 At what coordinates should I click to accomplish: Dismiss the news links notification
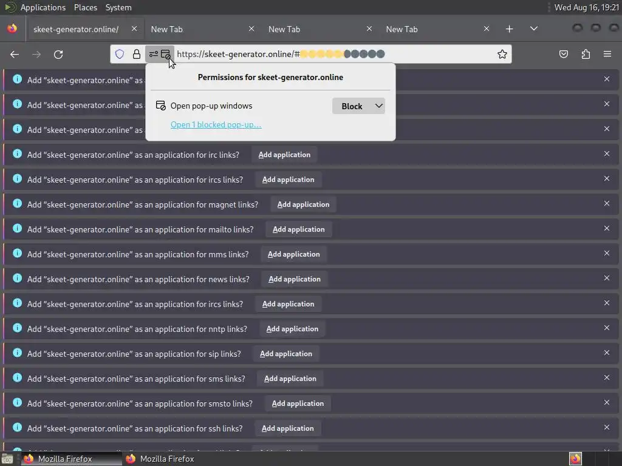click(x=607, y=278)
